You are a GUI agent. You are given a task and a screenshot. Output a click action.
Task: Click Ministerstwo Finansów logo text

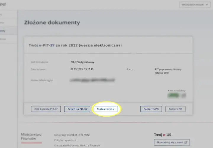click(31, 136)
